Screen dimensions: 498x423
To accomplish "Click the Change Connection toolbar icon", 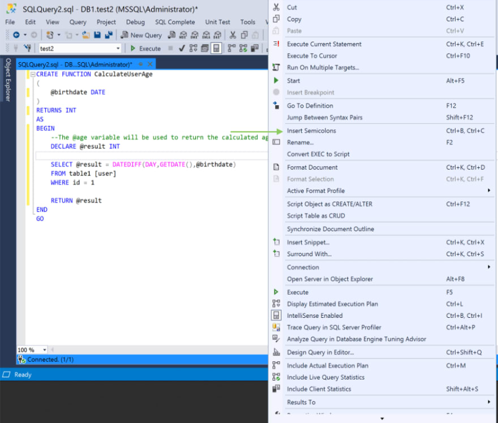I will coord(28,48).
